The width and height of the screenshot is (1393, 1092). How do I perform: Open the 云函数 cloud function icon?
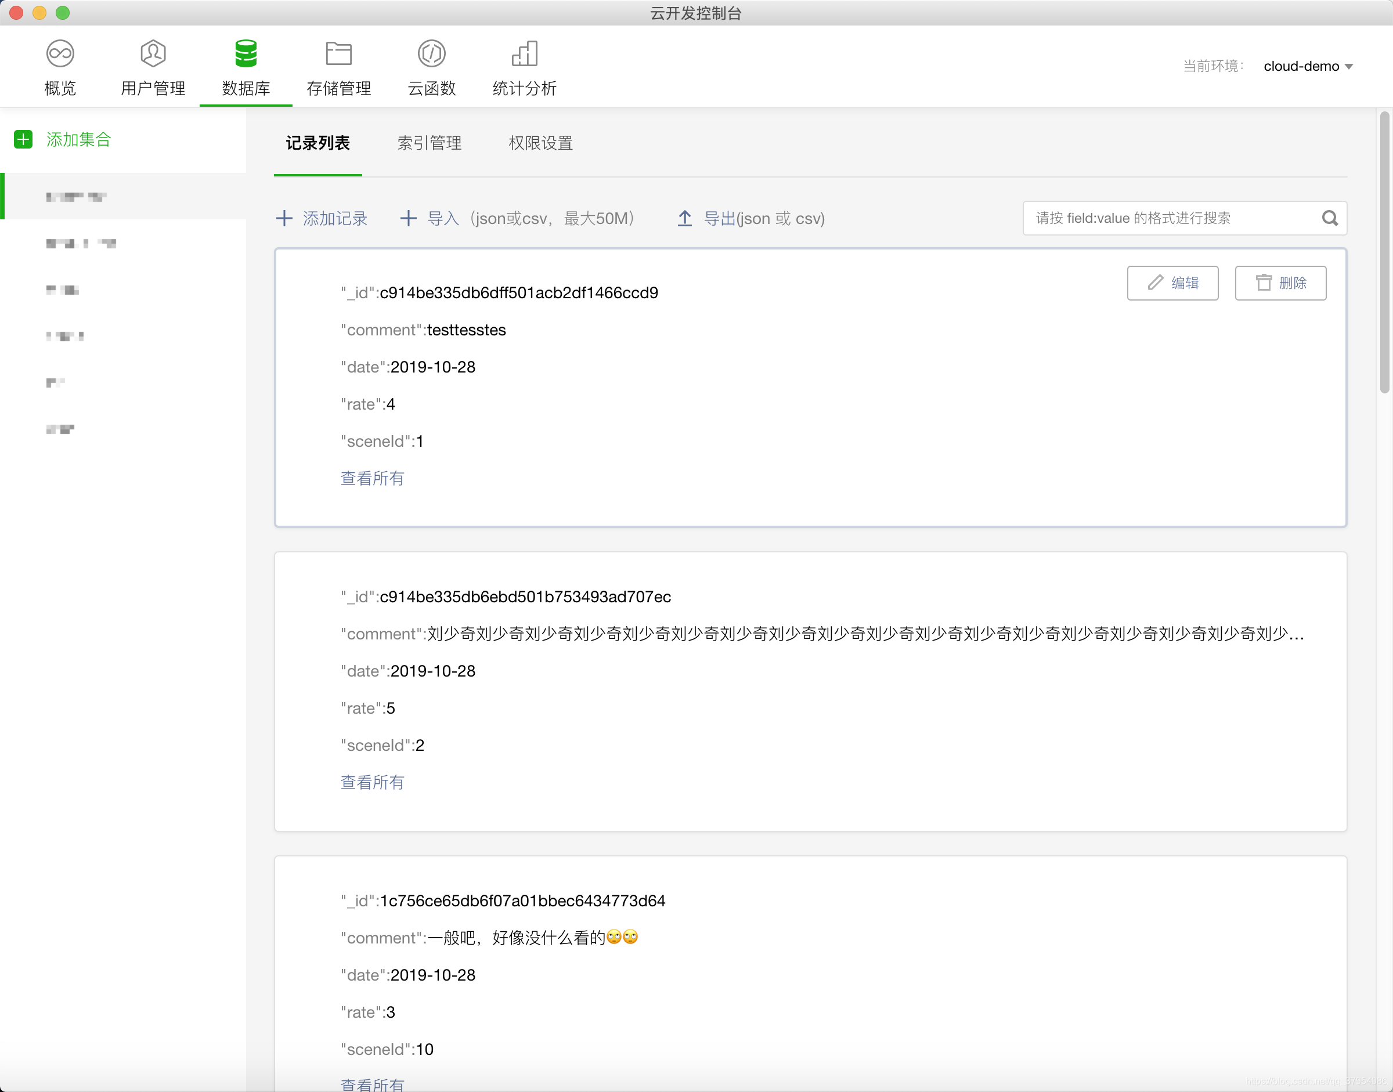click(432, 54)
